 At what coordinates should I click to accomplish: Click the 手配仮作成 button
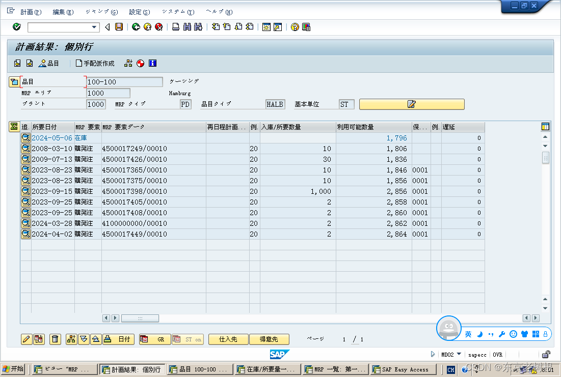pos(95,63)
